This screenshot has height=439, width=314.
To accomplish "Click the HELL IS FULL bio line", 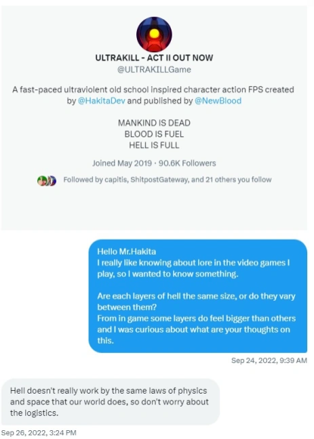I will [154, 145].
